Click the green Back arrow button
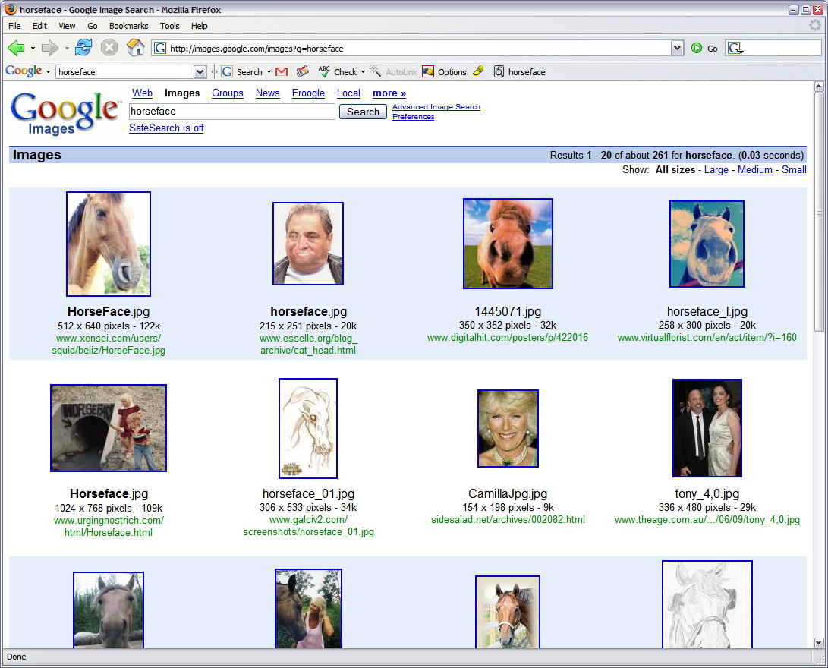828x668 pixels. coord(16,48)
